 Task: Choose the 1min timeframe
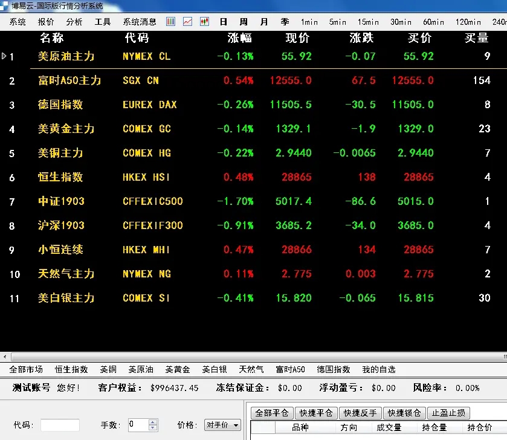click(309, 22)
